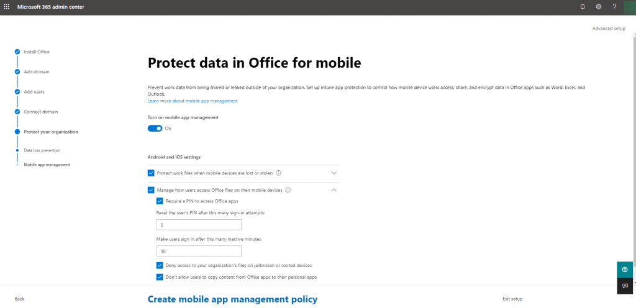Uncheck Protect work files when devices lost
The height and width of the screenshot is (308, 636).
point(151,173)
